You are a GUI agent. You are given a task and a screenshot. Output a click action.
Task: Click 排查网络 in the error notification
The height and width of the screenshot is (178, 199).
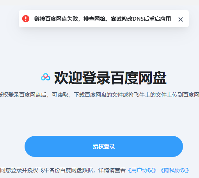[x=94, y=19]
